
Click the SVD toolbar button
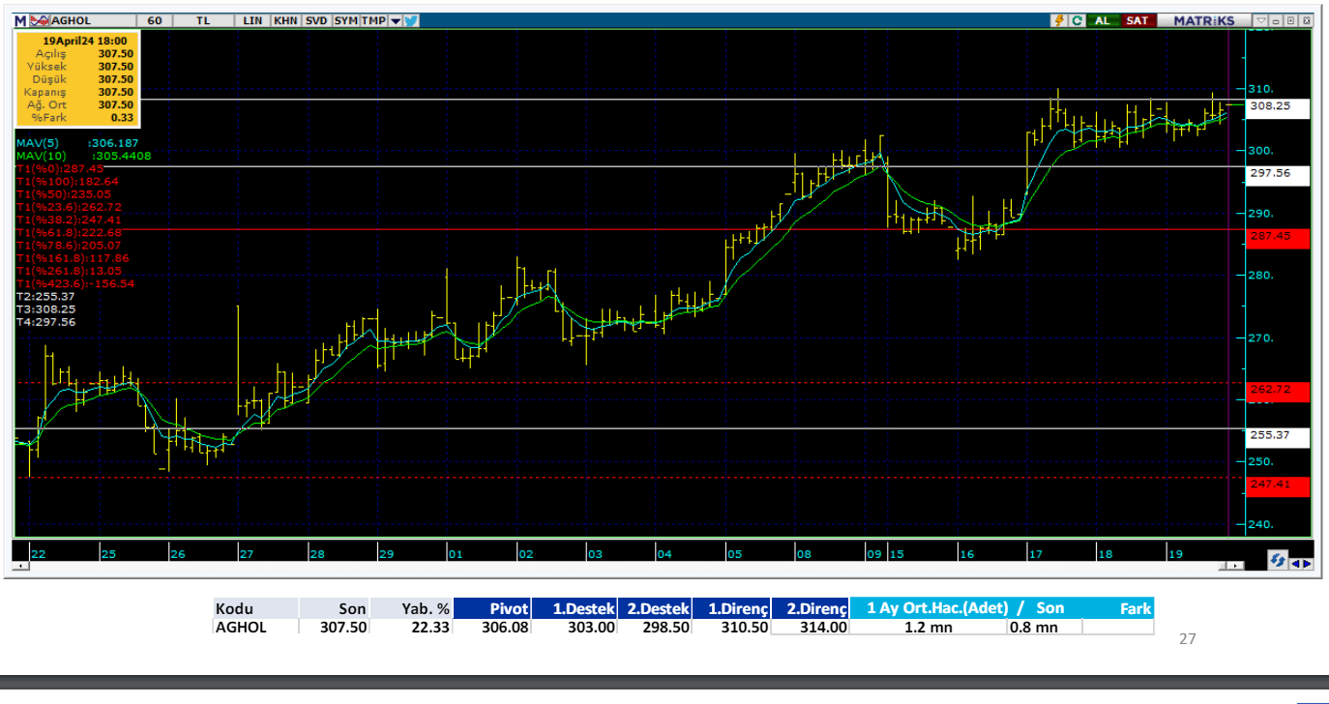[316, 20]
